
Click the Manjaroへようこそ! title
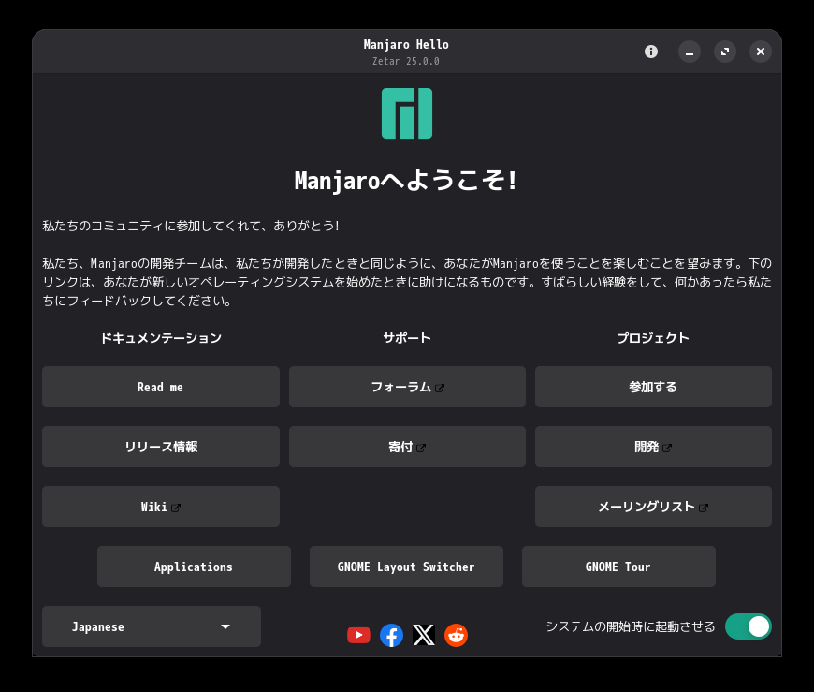(406, 181)
